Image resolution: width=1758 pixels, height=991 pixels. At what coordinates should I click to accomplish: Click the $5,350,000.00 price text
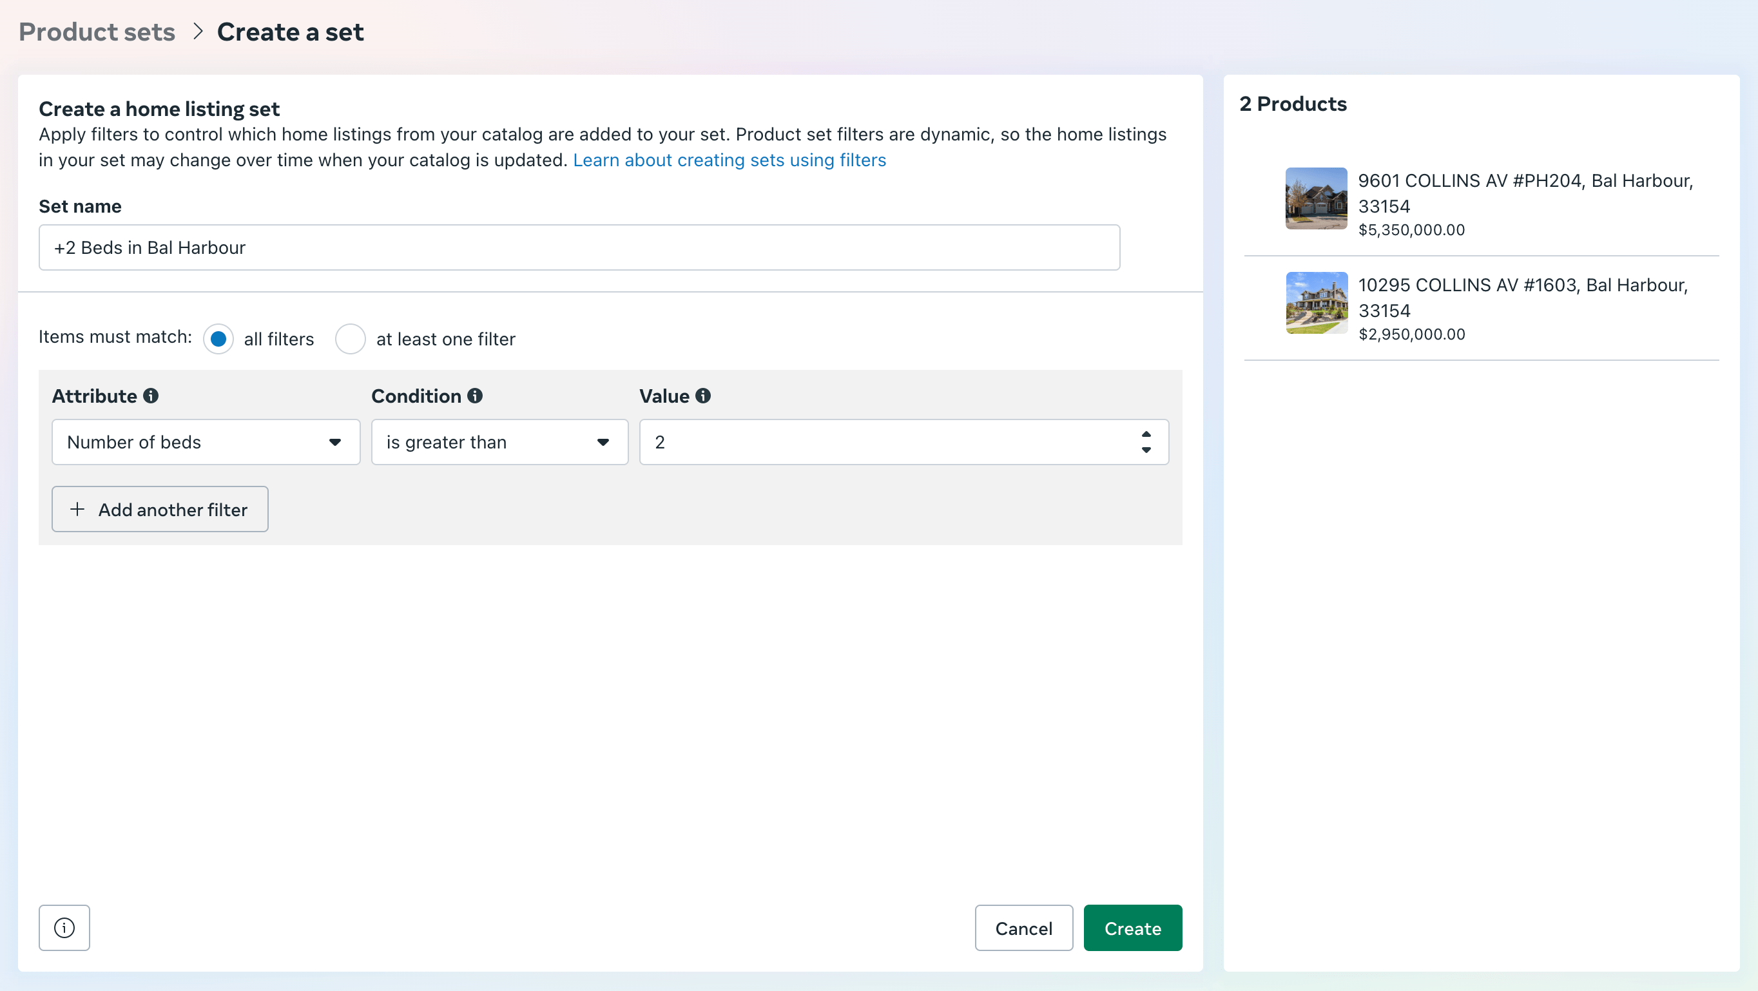[x=1411, y=230]
